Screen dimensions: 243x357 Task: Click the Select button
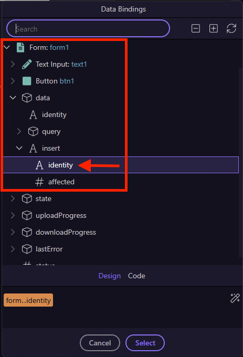point(145,343)
